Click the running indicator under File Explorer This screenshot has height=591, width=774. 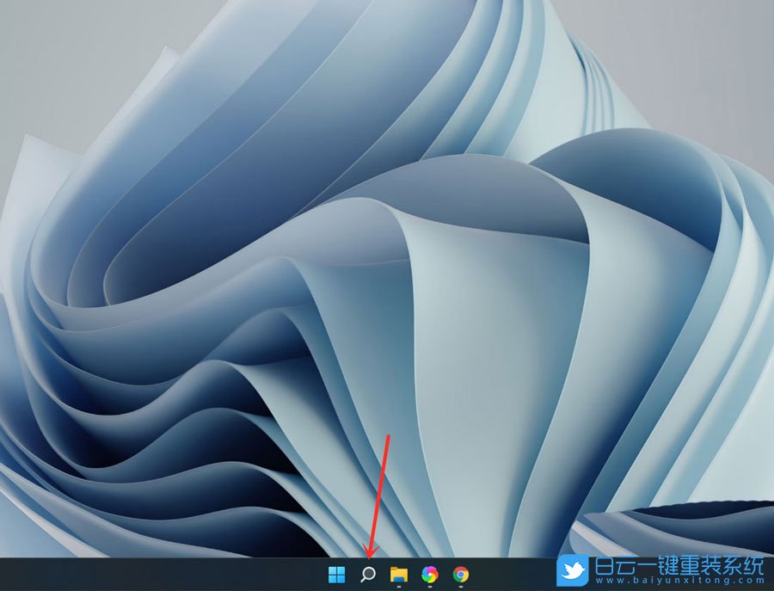[398, 586]
